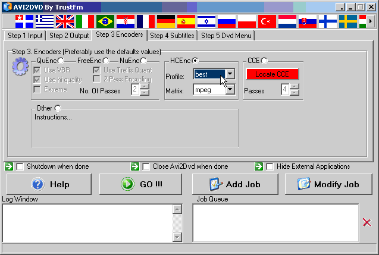Click inside the Job Queue list box

[275, 223]
